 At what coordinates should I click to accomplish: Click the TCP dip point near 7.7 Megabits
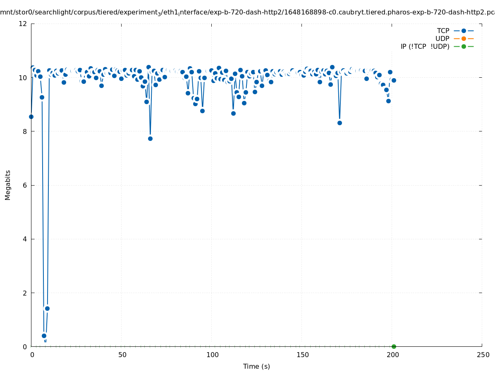point(150,138)
